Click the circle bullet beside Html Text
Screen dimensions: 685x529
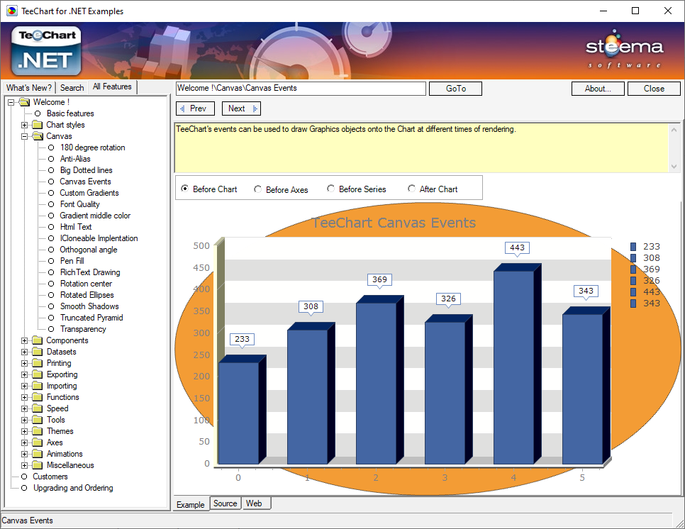coord(51,227)
